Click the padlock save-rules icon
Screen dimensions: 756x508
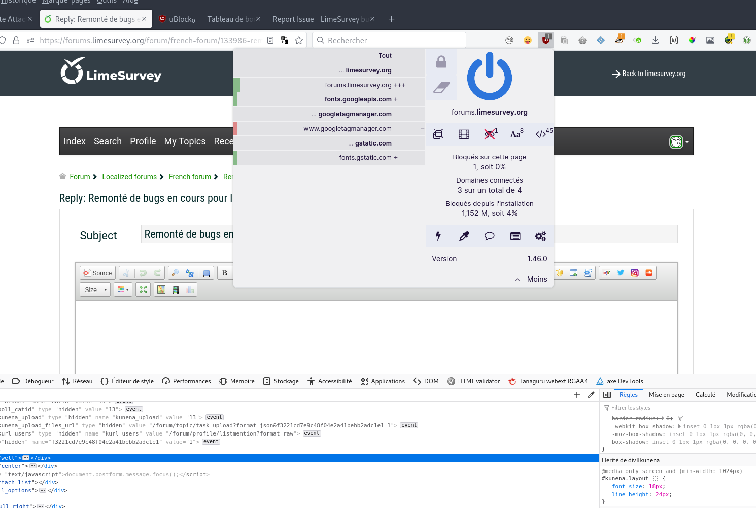441,62
